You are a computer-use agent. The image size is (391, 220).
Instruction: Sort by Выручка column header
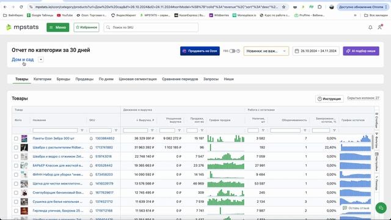[x=145, y=120]
